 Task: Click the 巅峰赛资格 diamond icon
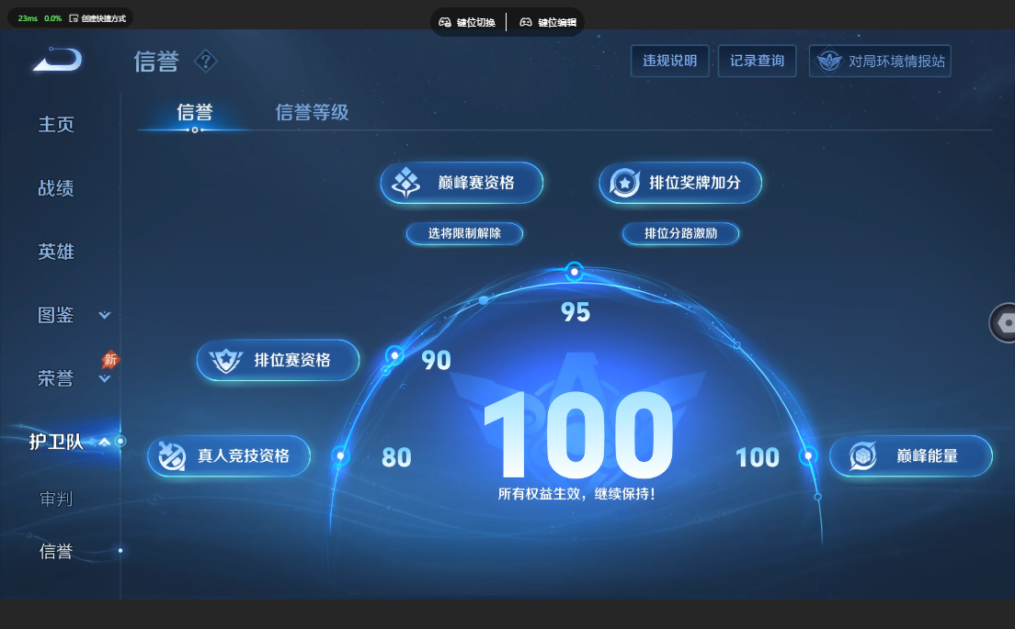pos(405,183)
